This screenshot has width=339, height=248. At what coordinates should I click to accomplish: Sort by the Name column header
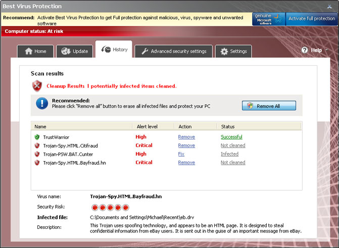pyautogui.click(x=81, y=126)
